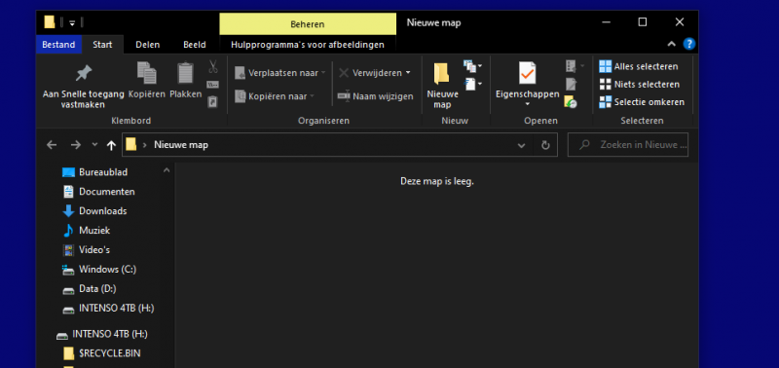Open Eigenschappen properties icon

point(527,73)
